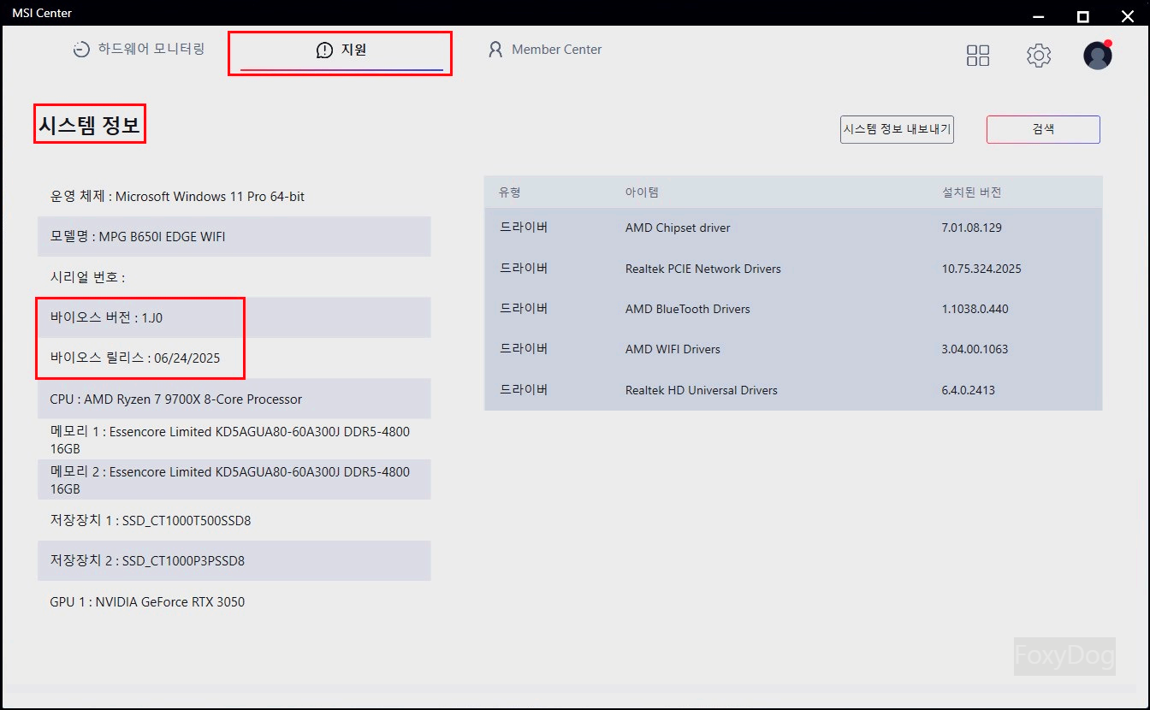Click version 10.75.324.2025 cell
This screenshot has height=710, width=1150.
[x=981, y=269]
